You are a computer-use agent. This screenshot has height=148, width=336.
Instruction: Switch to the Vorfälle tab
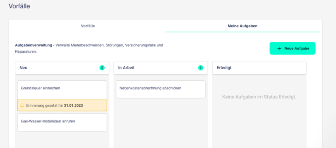click(x=88, y=26)
